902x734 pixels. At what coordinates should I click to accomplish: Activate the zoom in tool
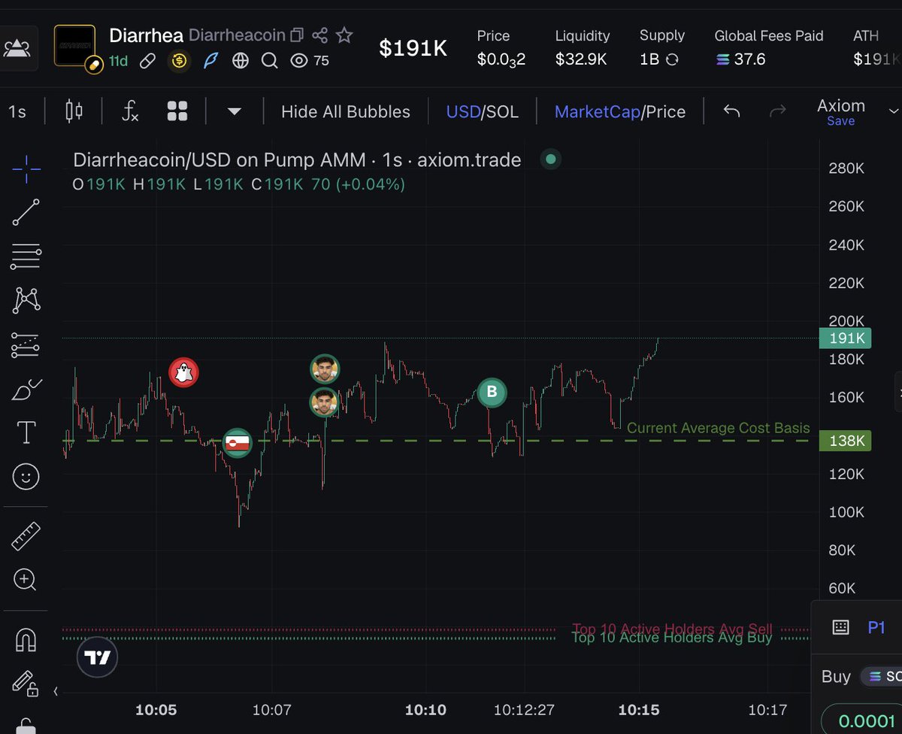25,579
